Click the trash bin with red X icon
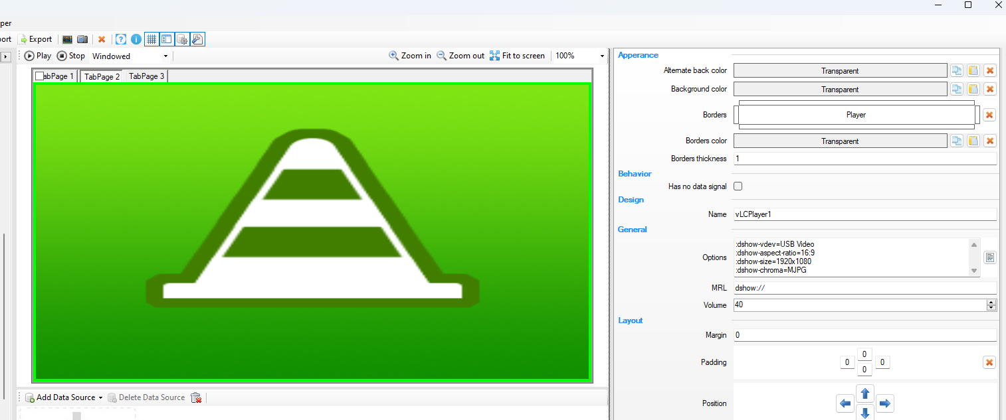This screenshot has height=420, width=1006. coord(196,397)
